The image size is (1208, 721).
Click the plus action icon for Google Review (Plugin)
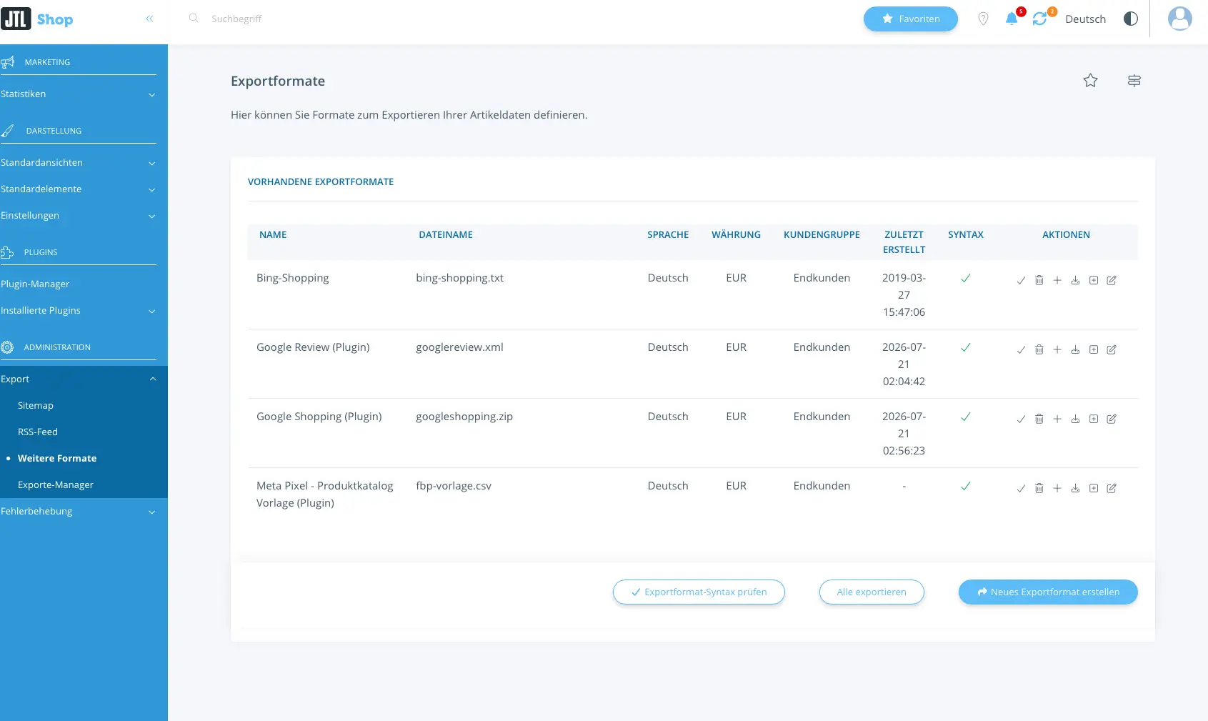click(1057, 349)
